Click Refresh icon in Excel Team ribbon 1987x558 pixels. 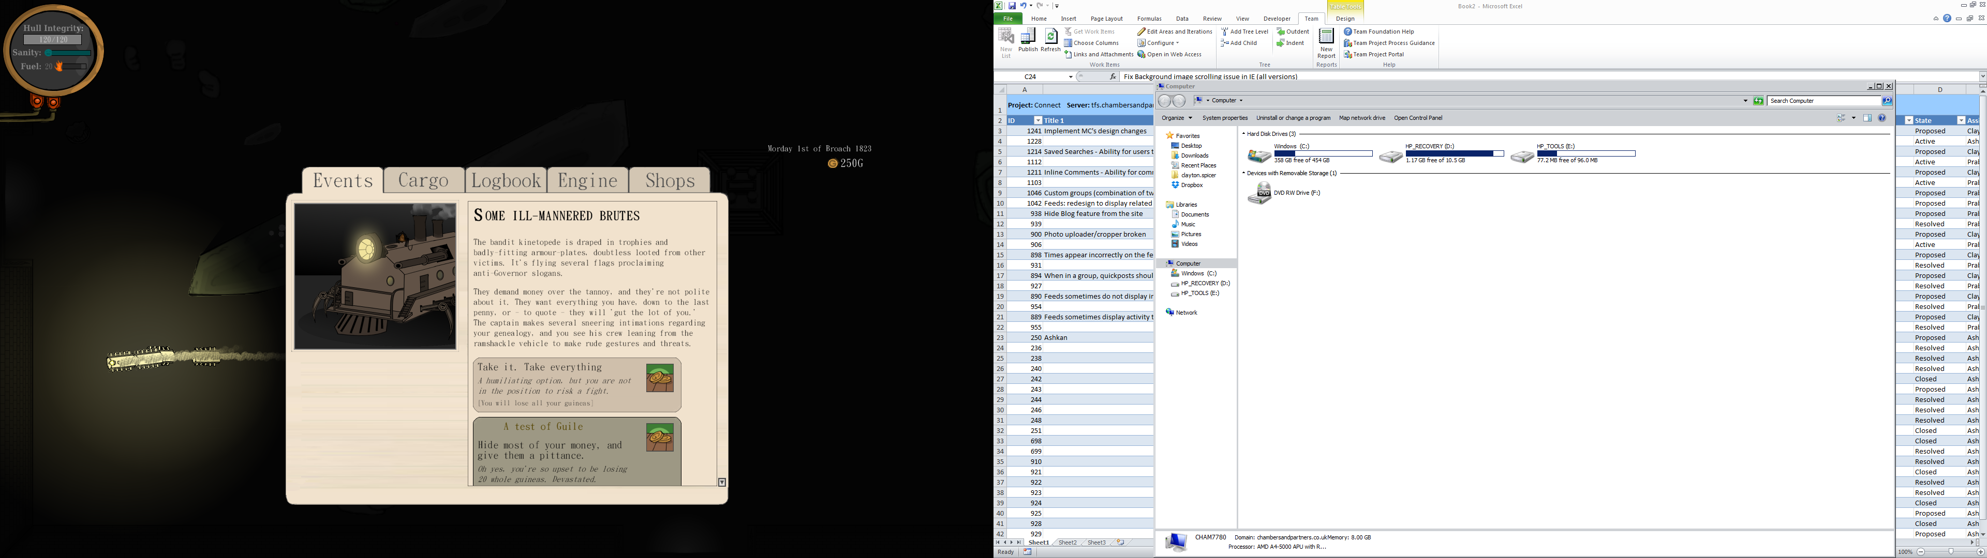[1050, 41]
